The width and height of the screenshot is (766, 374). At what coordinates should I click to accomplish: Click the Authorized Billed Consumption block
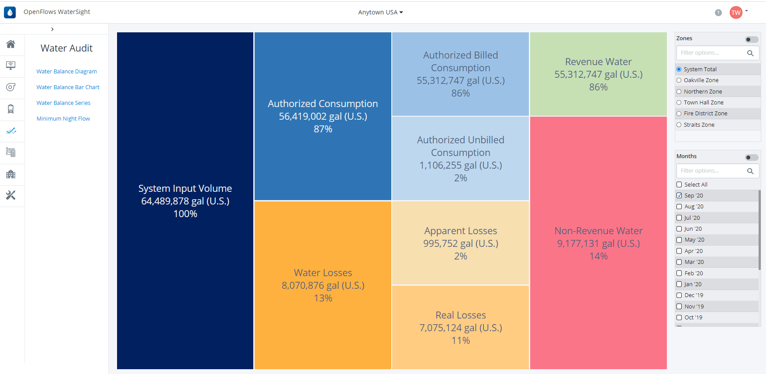[x=460, y=74]
